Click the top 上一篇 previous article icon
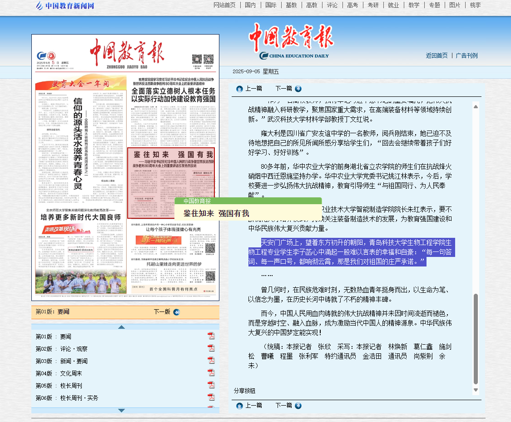The image size is (511, 422). (239, 89)
